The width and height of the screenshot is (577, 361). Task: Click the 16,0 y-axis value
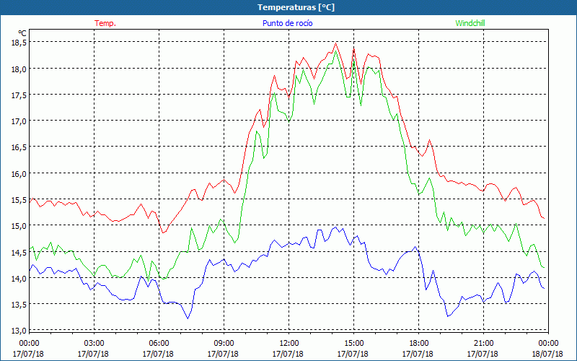coord(19,174)
